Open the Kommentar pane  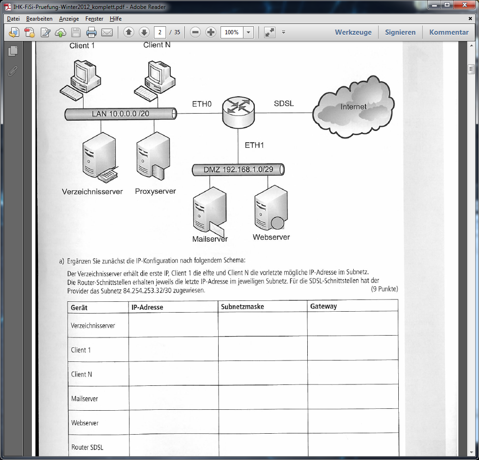[x=449, y=32]
